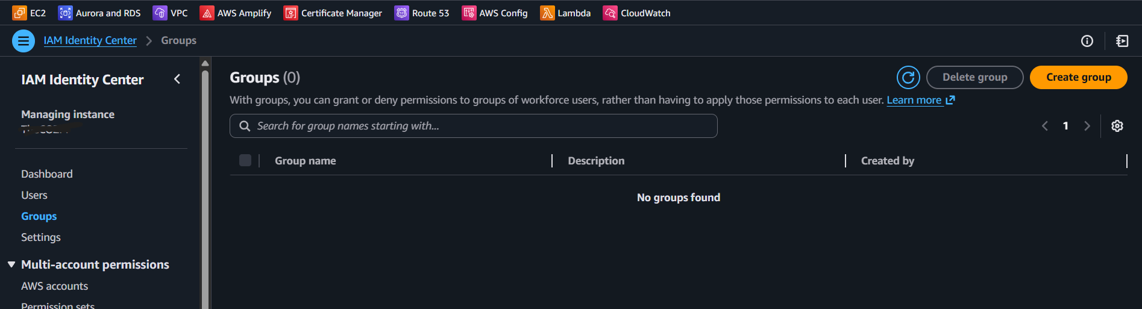This screenshot has height=309, width=1142.
Task: Open AWS accounts in the sidebar
Action: point(55,286)
